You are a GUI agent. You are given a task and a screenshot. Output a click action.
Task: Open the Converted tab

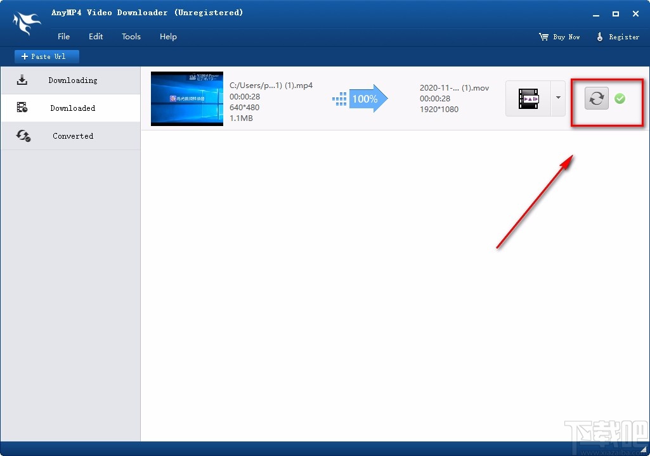(x=70, y=136)
